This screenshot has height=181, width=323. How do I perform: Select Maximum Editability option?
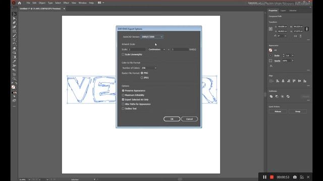pyautogui.click(x=123, y=95)
